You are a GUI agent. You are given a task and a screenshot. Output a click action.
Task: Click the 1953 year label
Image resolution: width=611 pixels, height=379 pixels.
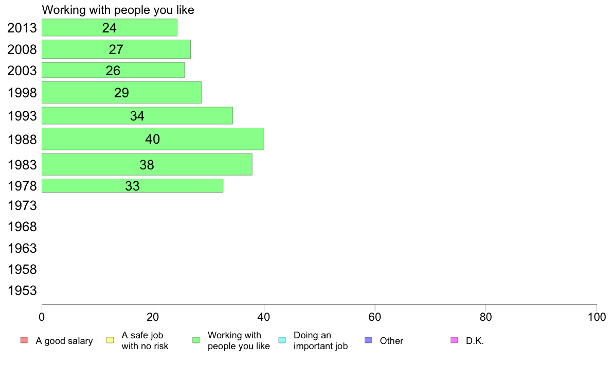22,290
